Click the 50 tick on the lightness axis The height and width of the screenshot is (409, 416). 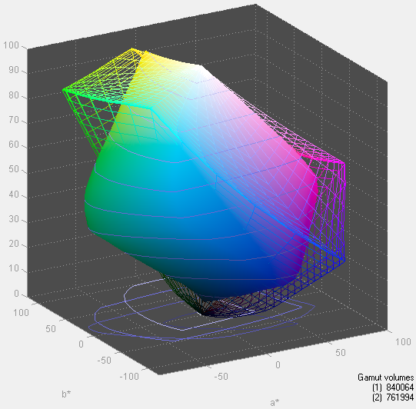14,169
